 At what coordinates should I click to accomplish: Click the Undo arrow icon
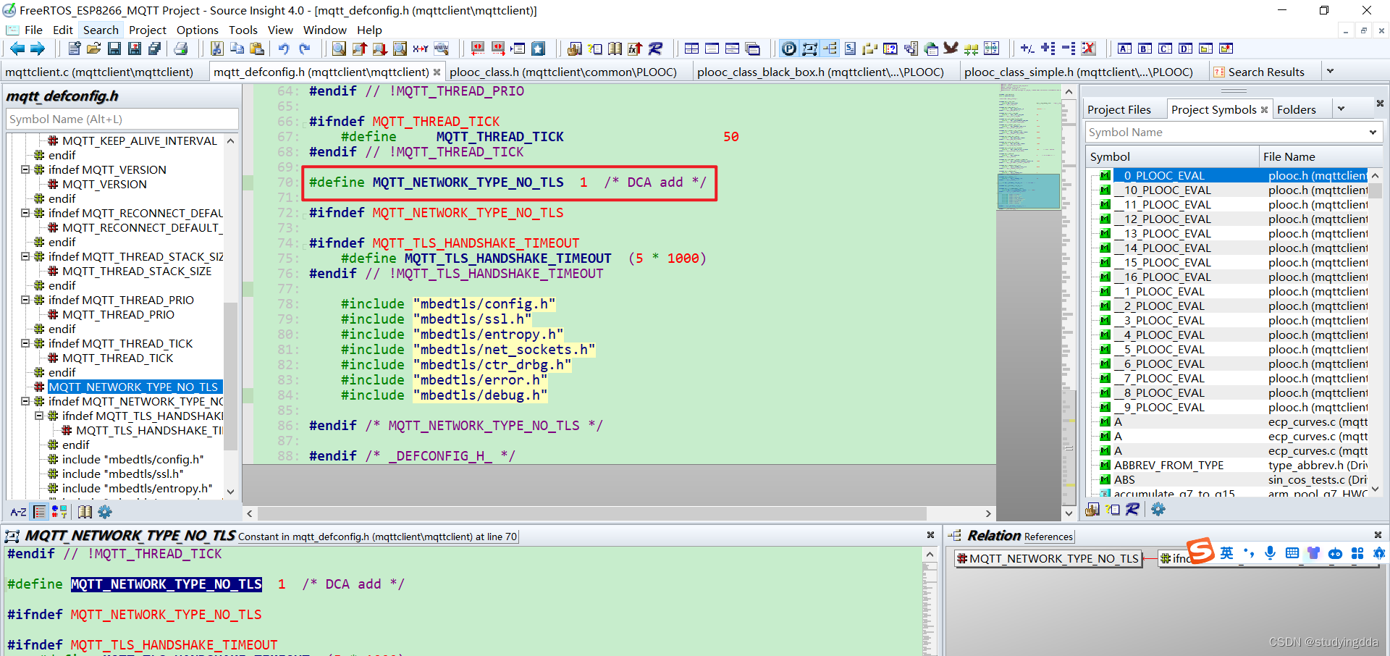284,49
